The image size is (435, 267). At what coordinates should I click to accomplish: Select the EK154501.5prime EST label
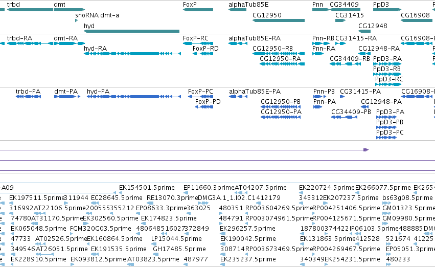pyautogui.click(x=147, y=188)
